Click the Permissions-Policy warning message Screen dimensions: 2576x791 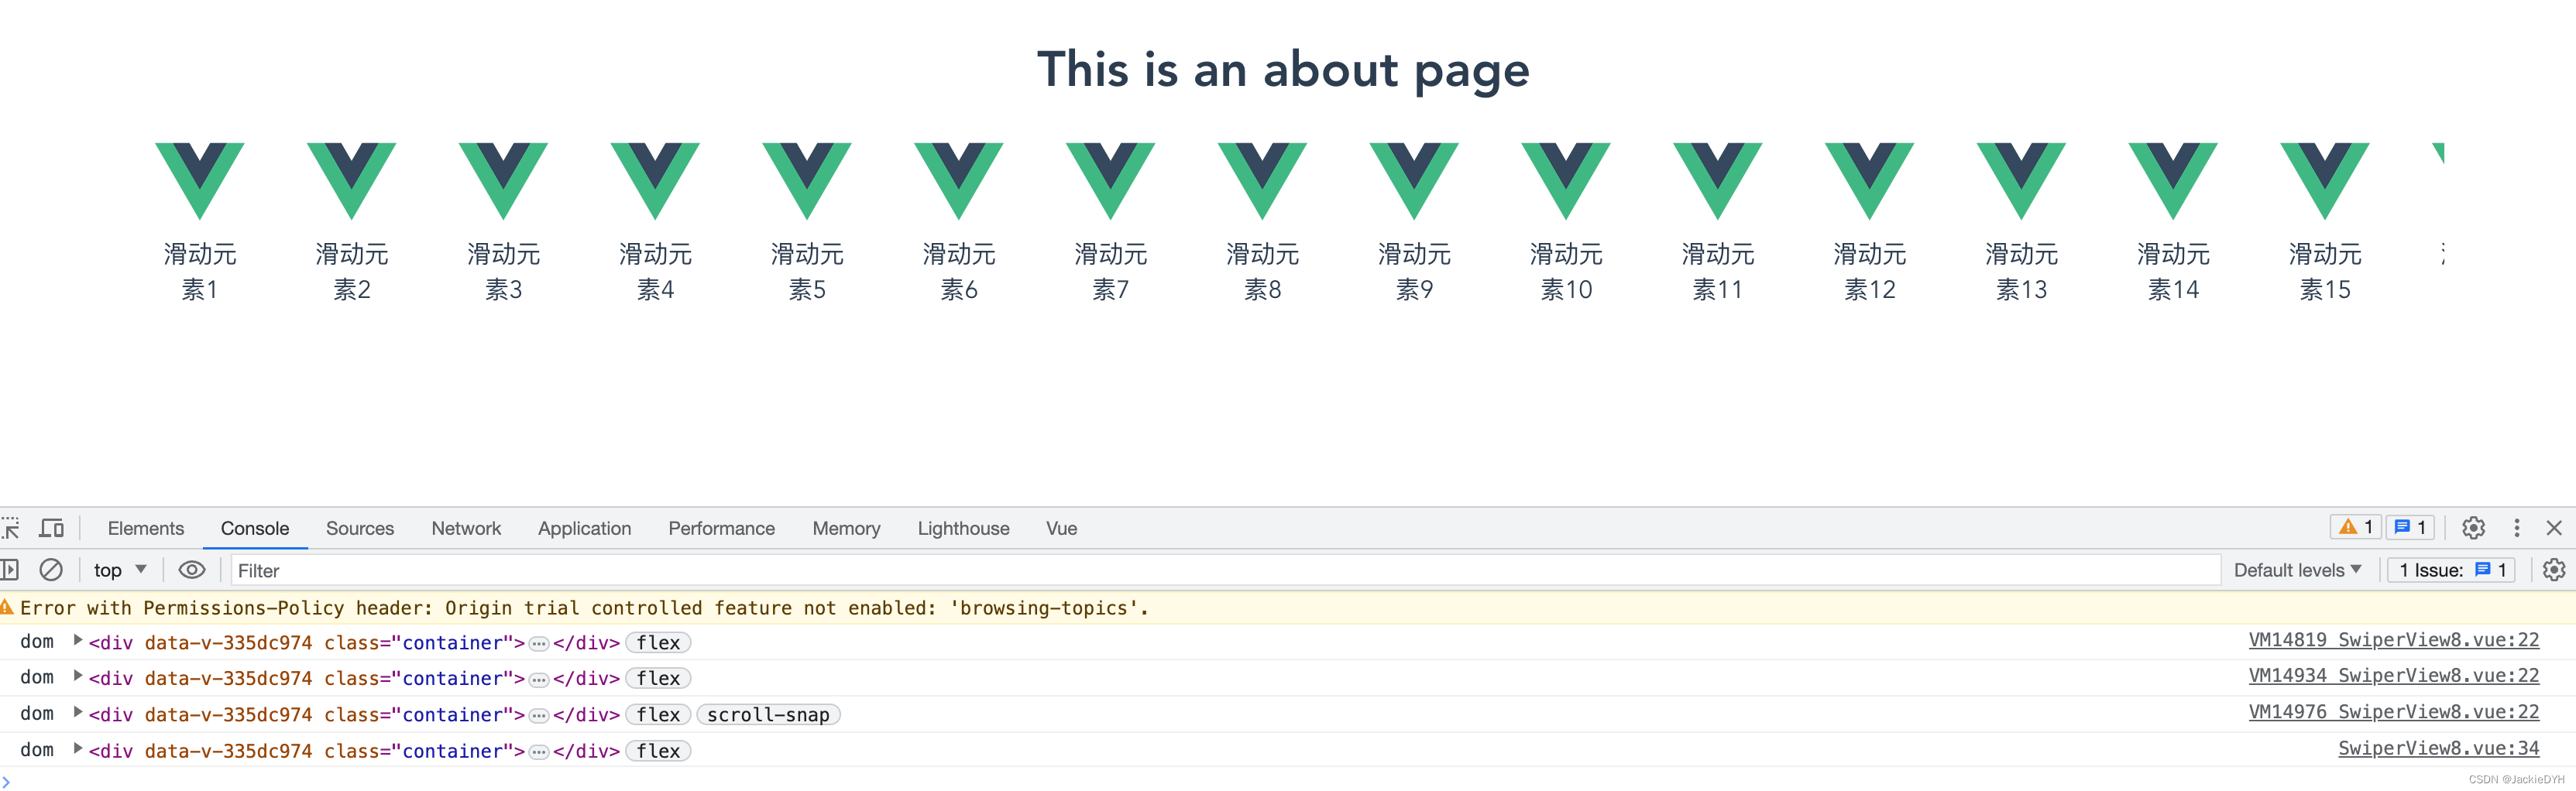click(584, 608)
